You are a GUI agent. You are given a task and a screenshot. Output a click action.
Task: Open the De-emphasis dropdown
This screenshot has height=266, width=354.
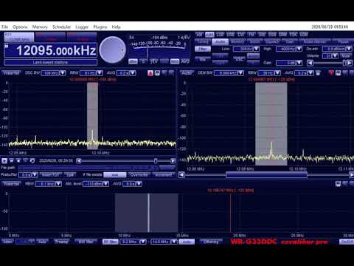337,49
